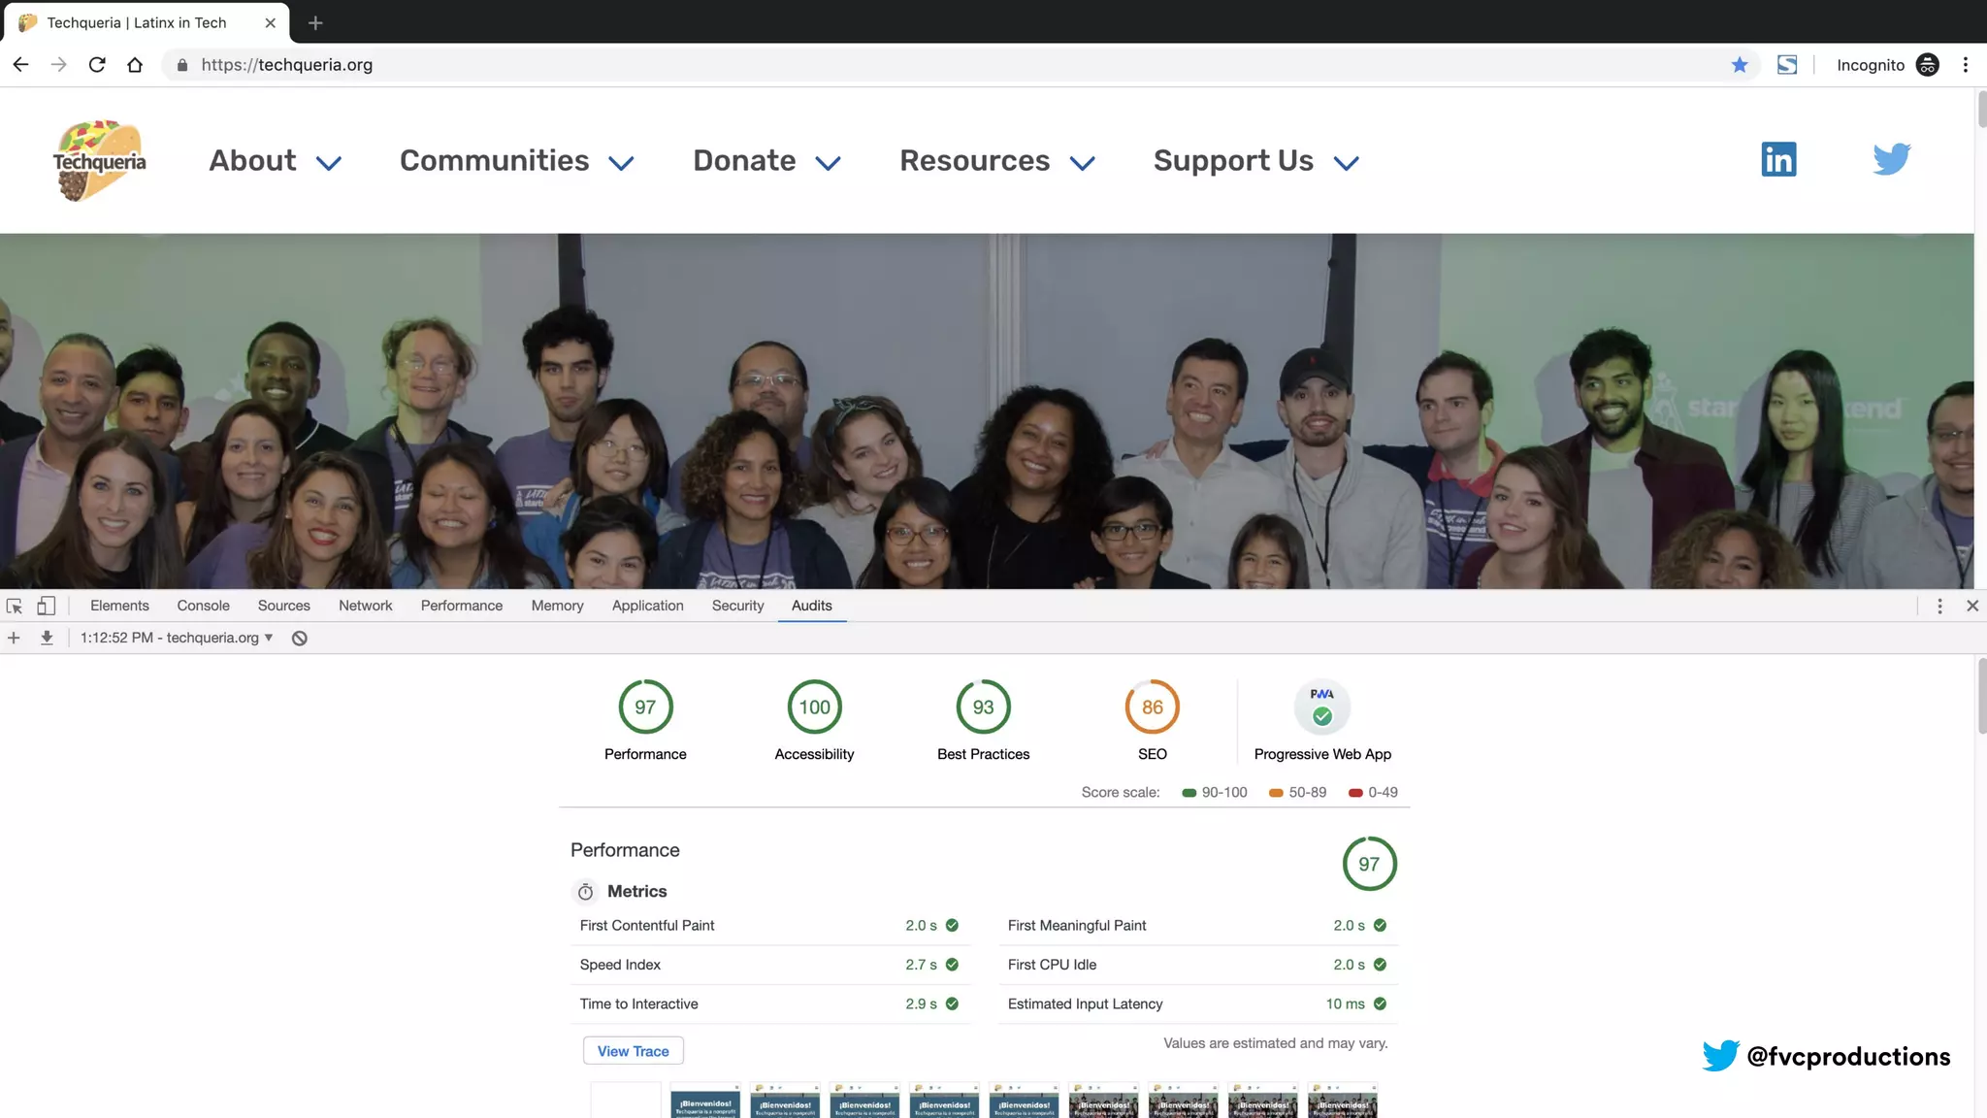Click the SEO score gauge
1987x1118 pixels.
[x=1152, y=707]
